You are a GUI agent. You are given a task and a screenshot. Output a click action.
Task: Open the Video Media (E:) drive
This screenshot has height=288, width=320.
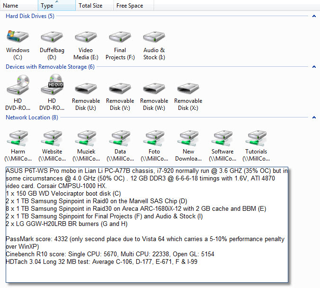(x=86, y=37)
